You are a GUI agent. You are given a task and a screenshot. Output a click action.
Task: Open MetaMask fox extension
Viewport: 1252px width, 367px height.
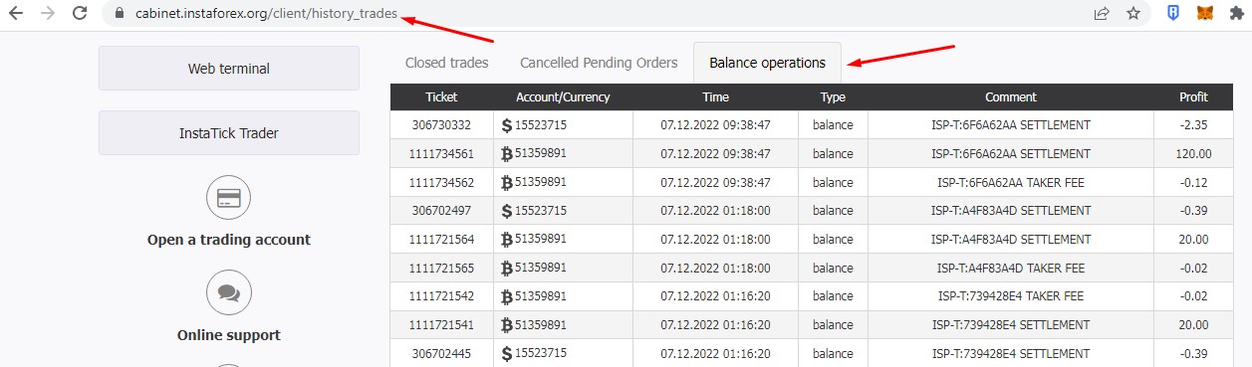tap(1205, 14)
